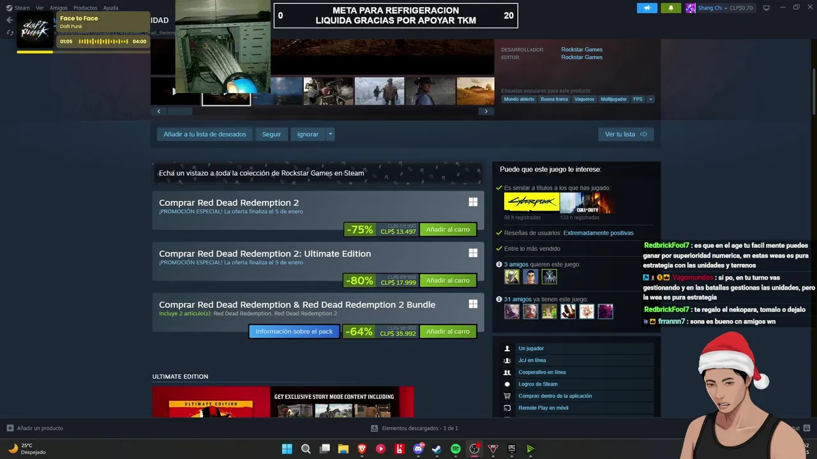817x459 pixels.
Task: Select the Multijugador tag
Action: 613,99
